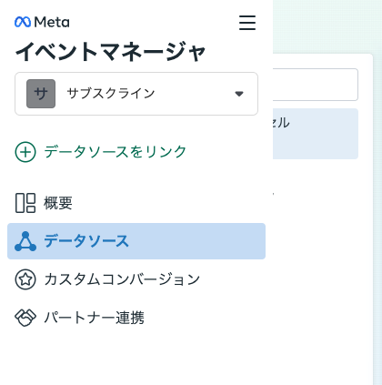Click the 概要 dashboard layout icon
This screenshot has height=385, width=382.
25,203
